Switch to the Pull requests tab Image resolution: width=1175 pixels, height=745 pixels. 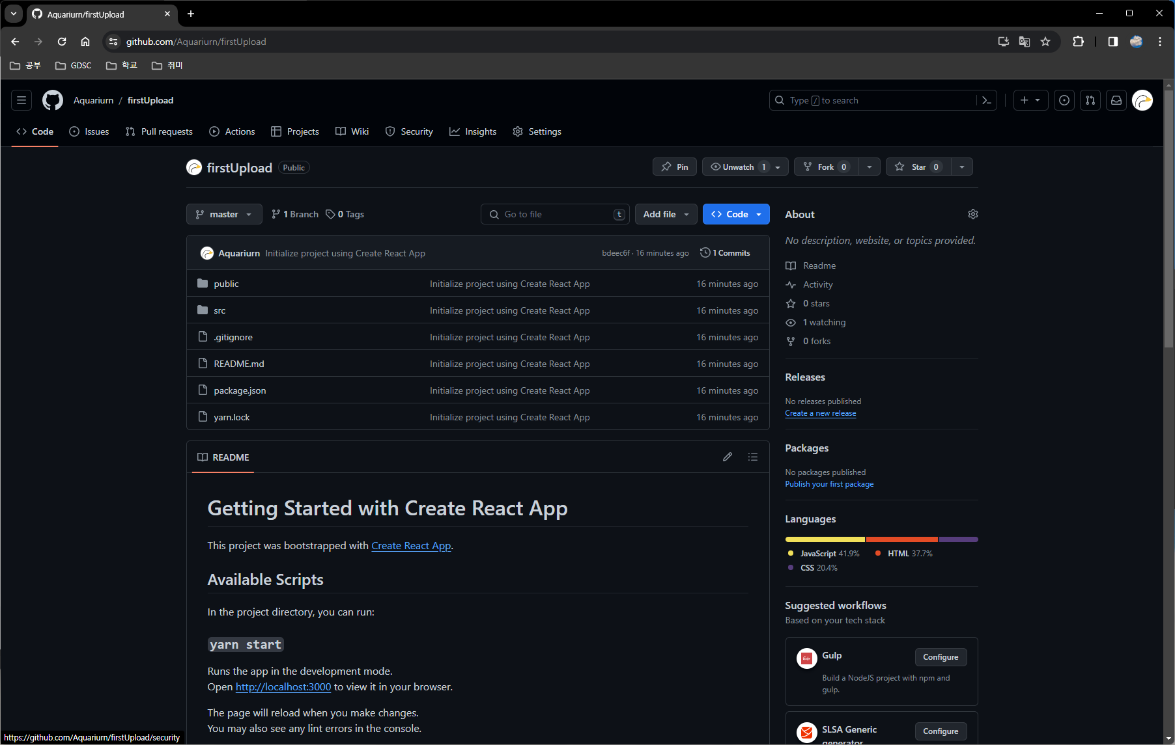point(159,131)
